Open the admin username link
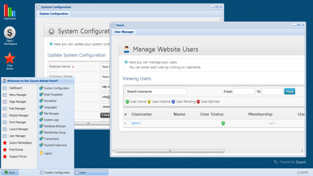The height and width of the screenshot is (176, 313). pos(136,123)
